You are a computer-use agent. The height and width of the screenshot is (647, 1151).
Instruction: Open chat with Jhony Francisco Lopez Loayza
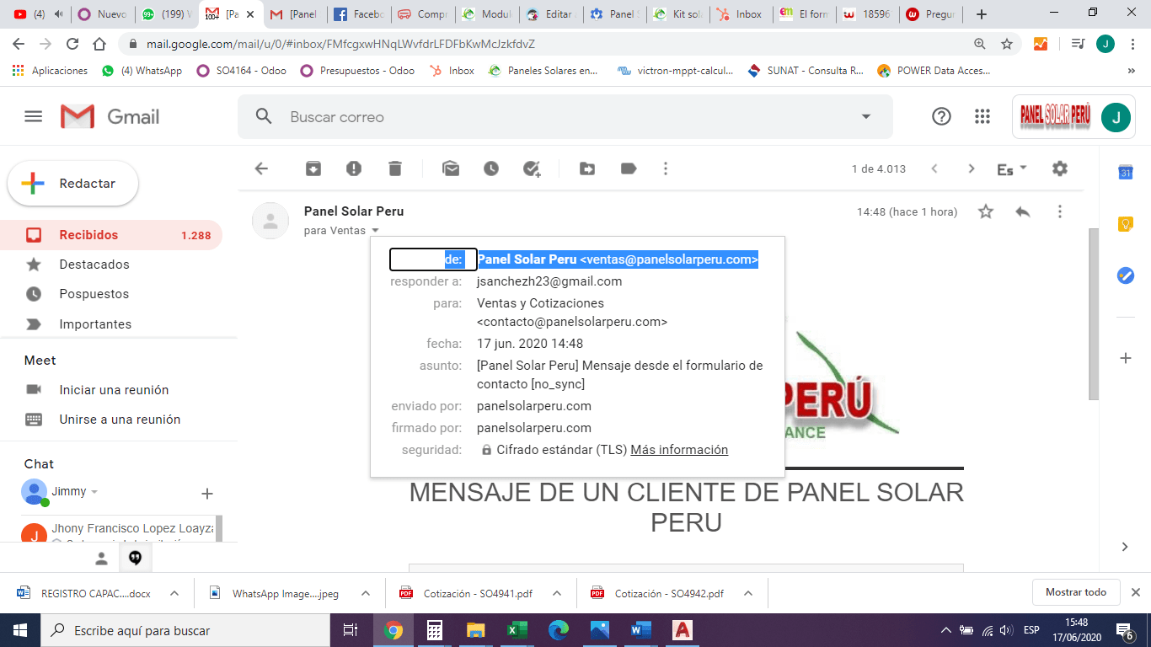coord(118,530)
